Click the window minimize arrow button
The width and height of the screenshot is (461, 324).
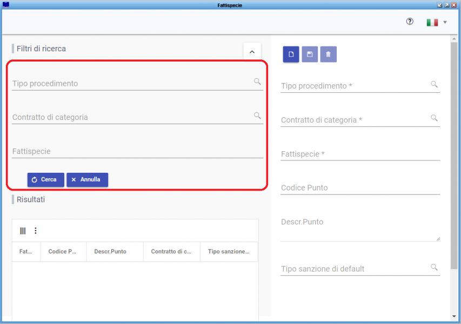440,5
